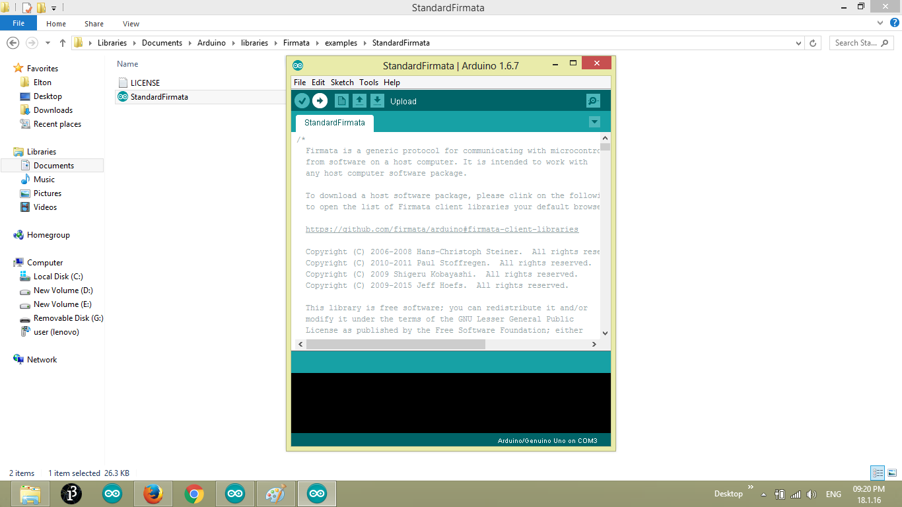
Task: Open the Serial Monitor magnifier icon
Action: (x=593, y=101)
